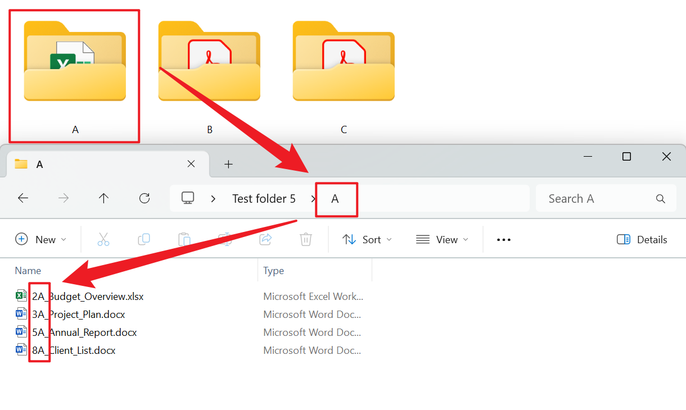Click the Rename icon in toolbar
This screenshot has width=686, height=410.
point(225,239)
